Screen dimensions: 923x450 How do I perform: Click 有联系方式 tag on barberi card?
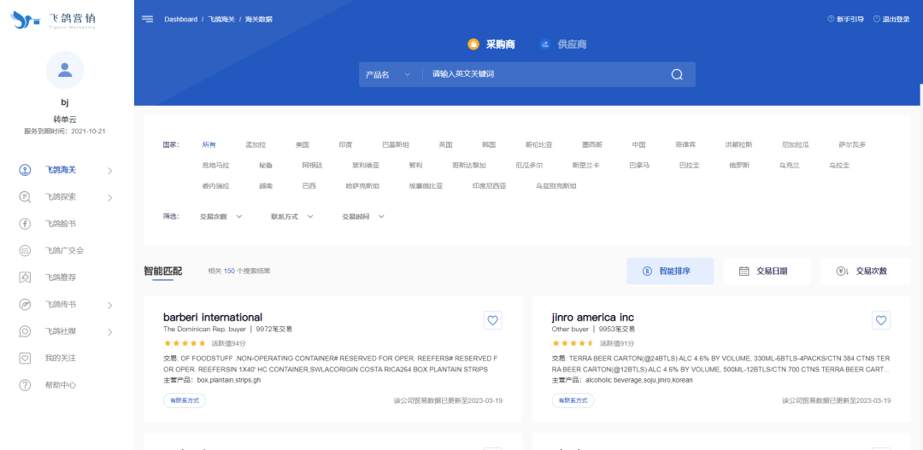(185, 400)
